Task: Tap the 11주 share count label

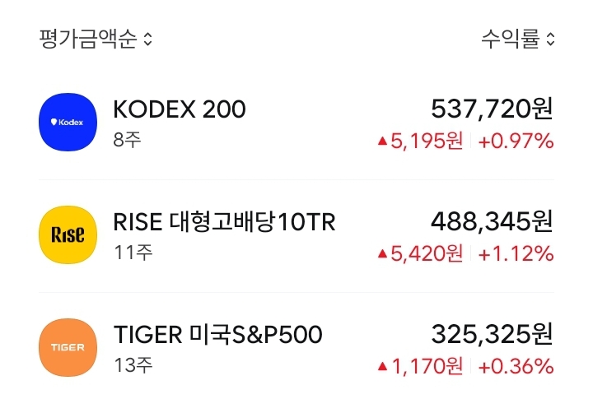Action: [x=133, y=253]
